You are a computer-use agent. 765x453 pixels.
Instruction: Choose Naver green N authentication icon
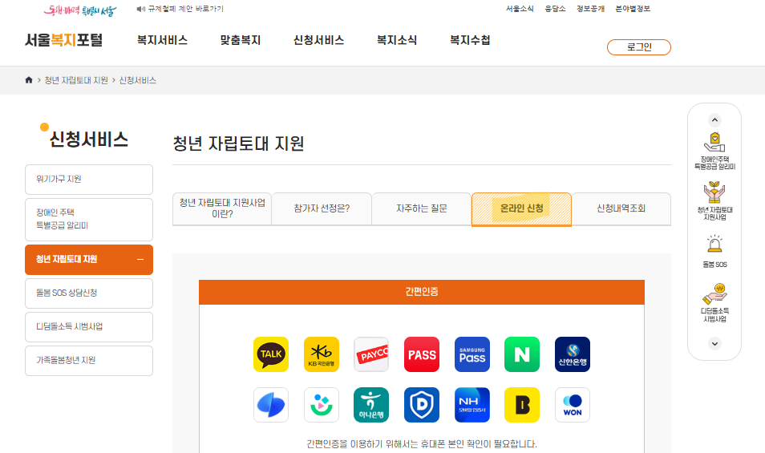(522, 354)
